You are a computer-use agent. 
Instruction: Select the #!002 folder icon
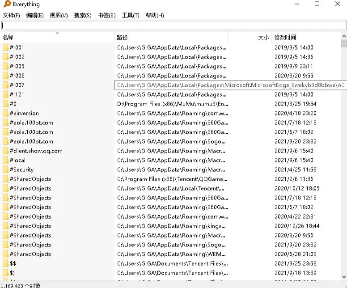click(x=5, y=57)
